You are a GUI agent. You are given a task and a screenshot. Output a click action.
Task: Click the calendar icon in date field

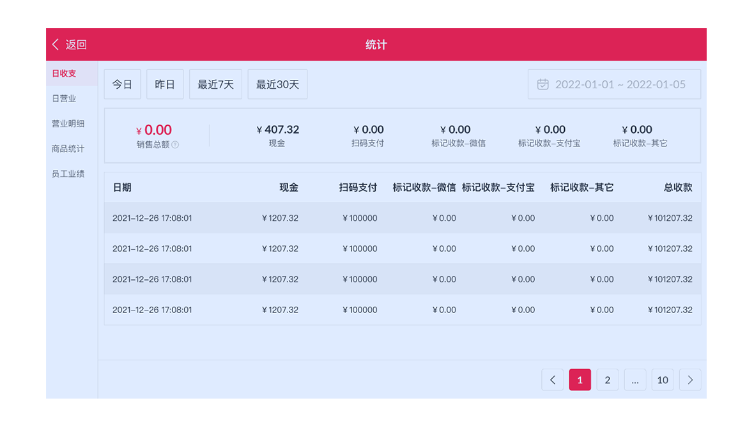542,84
